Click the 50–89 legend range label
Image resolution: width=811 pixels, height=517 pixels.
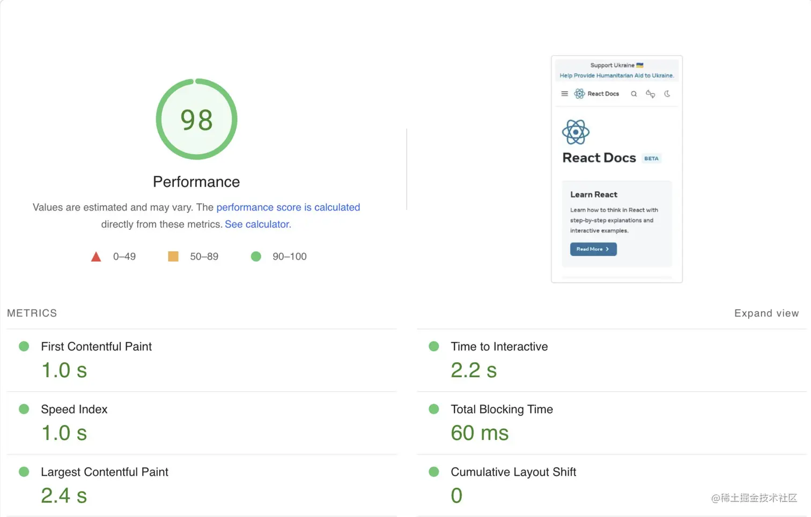click(204, 257)
